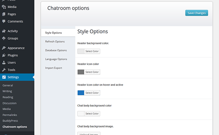
Task: Click the Upload Image button
Action: pyautogui.click(x=89, y=134)
